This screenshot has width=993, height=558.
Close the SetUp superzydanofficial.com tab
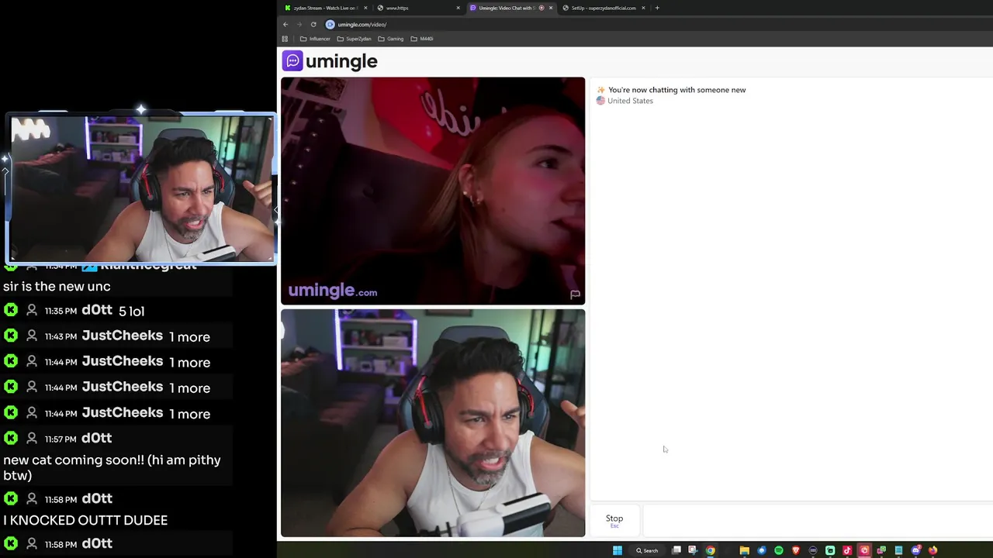(643, 8)
